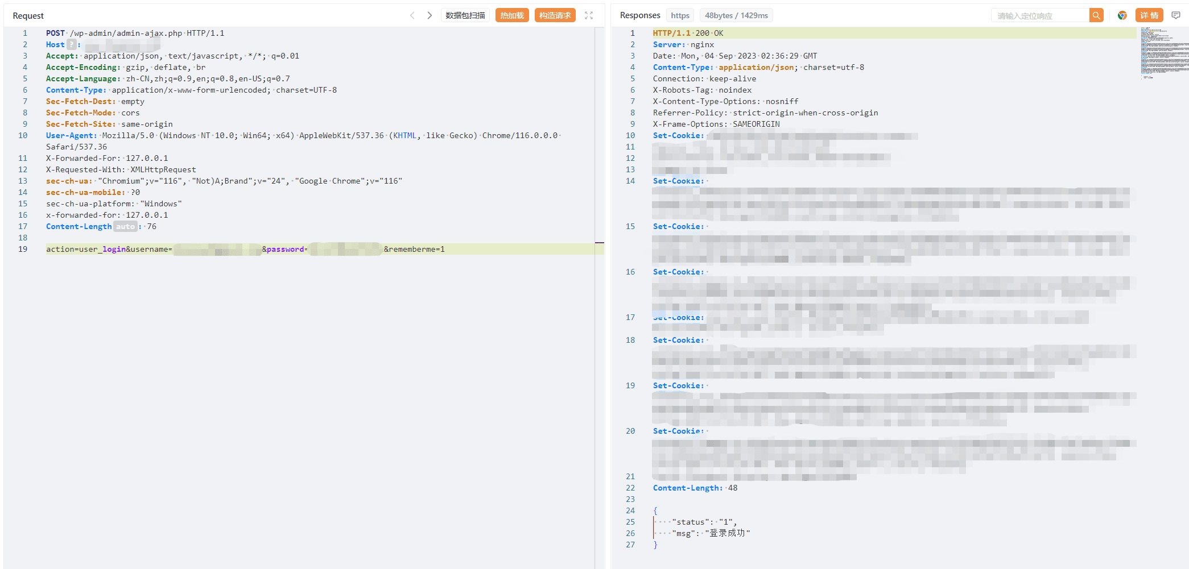Click the &password= parameter in request body
The height and width of the screenshot is (569, 1189).
284,249
